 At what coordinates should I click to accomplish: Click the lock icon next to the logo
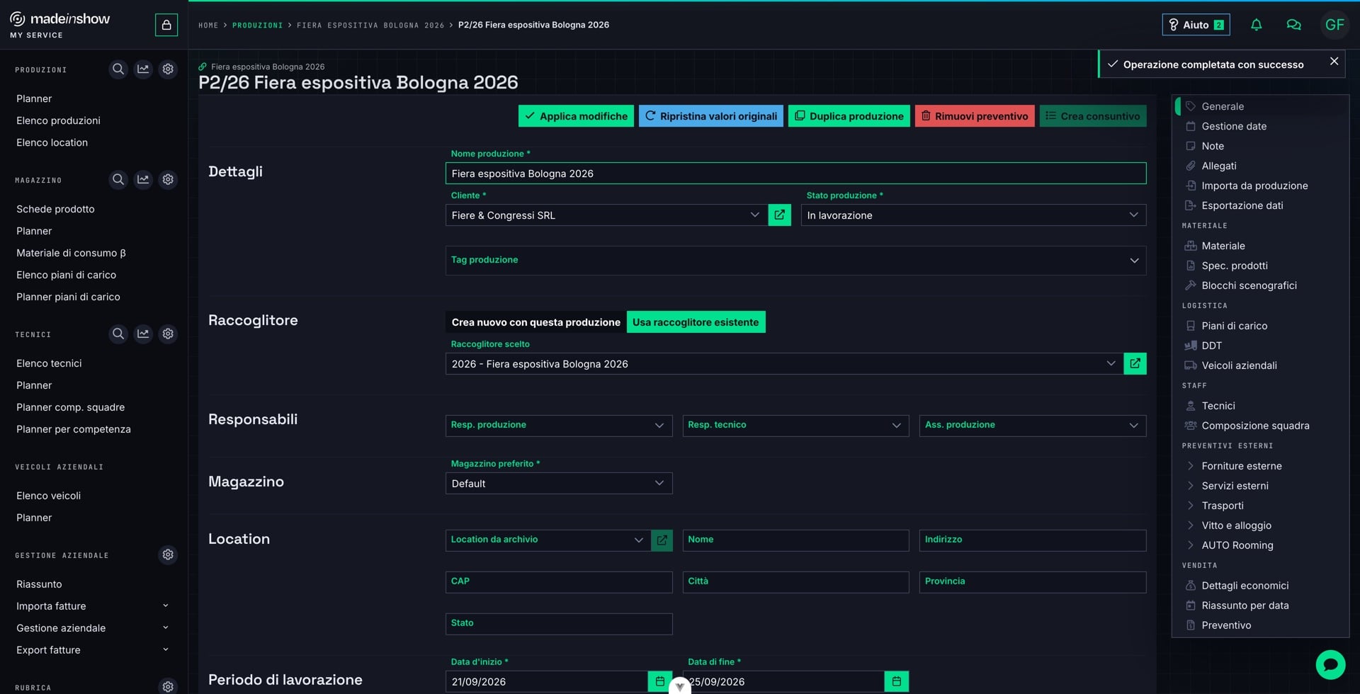click(x=166, y=25)
